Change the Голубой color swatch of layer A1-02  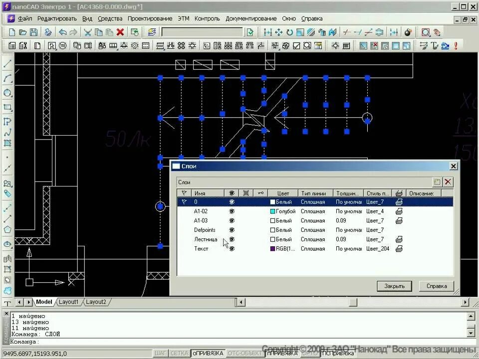(273, 211)
